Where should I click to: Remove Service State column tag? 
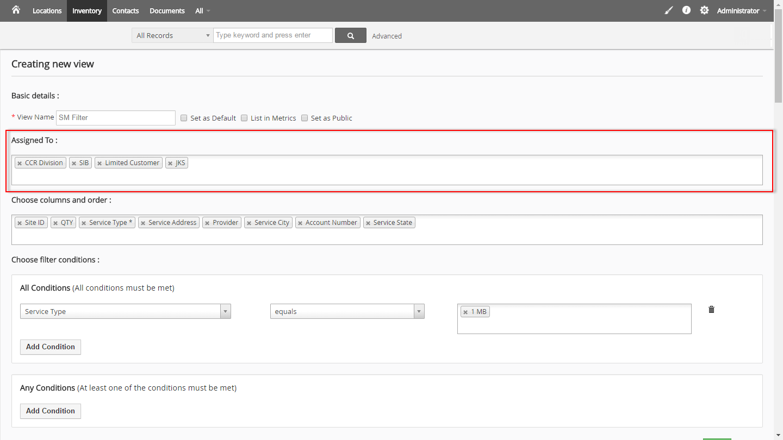coord(368,223)
